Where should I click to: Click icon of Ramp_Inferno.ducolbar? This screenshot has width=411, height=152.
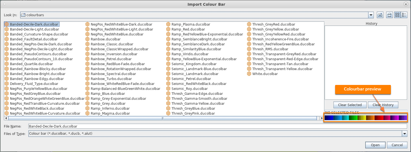(x=88, y=108)
